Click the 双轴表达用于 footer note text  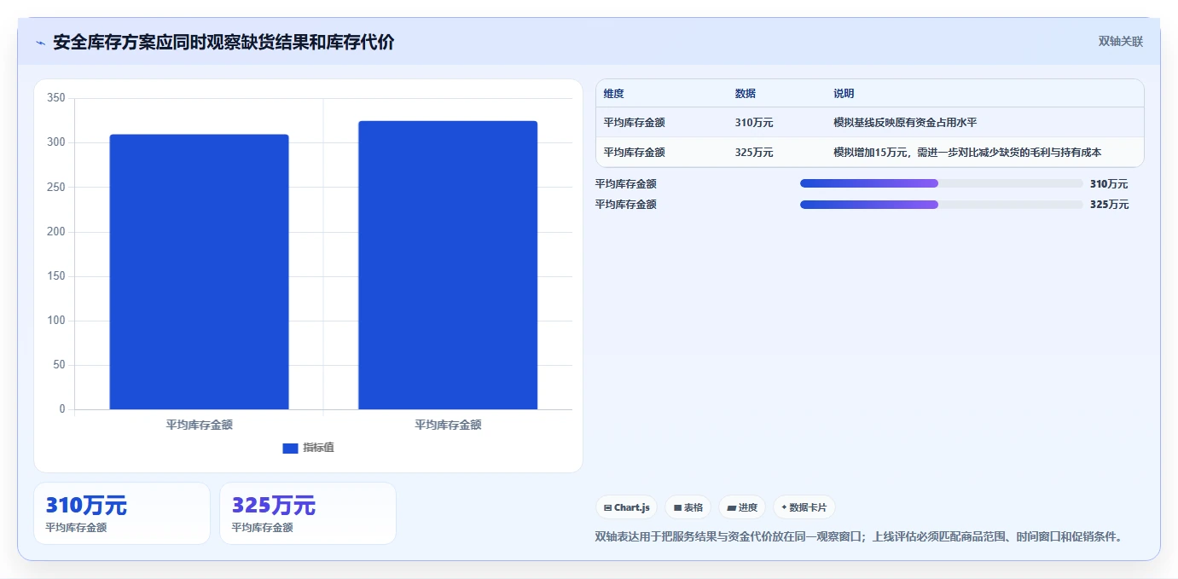(861, 536)
